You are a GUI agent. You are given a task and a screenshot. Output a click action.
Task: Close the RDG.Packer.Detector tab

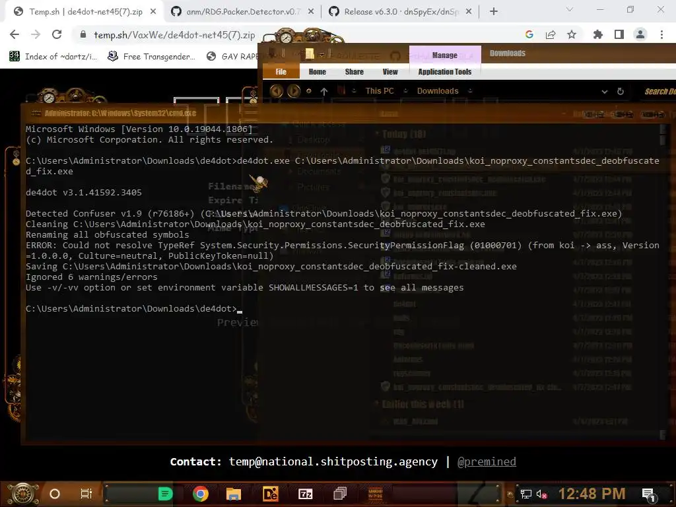coord(311,12)
